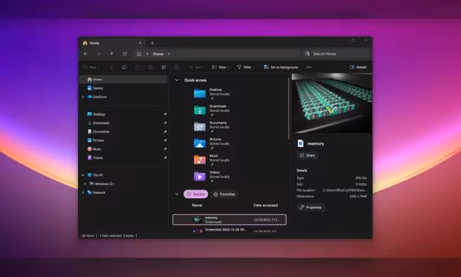
Task: Open the Videos folder in Quick access
Action: pos(212,176)
